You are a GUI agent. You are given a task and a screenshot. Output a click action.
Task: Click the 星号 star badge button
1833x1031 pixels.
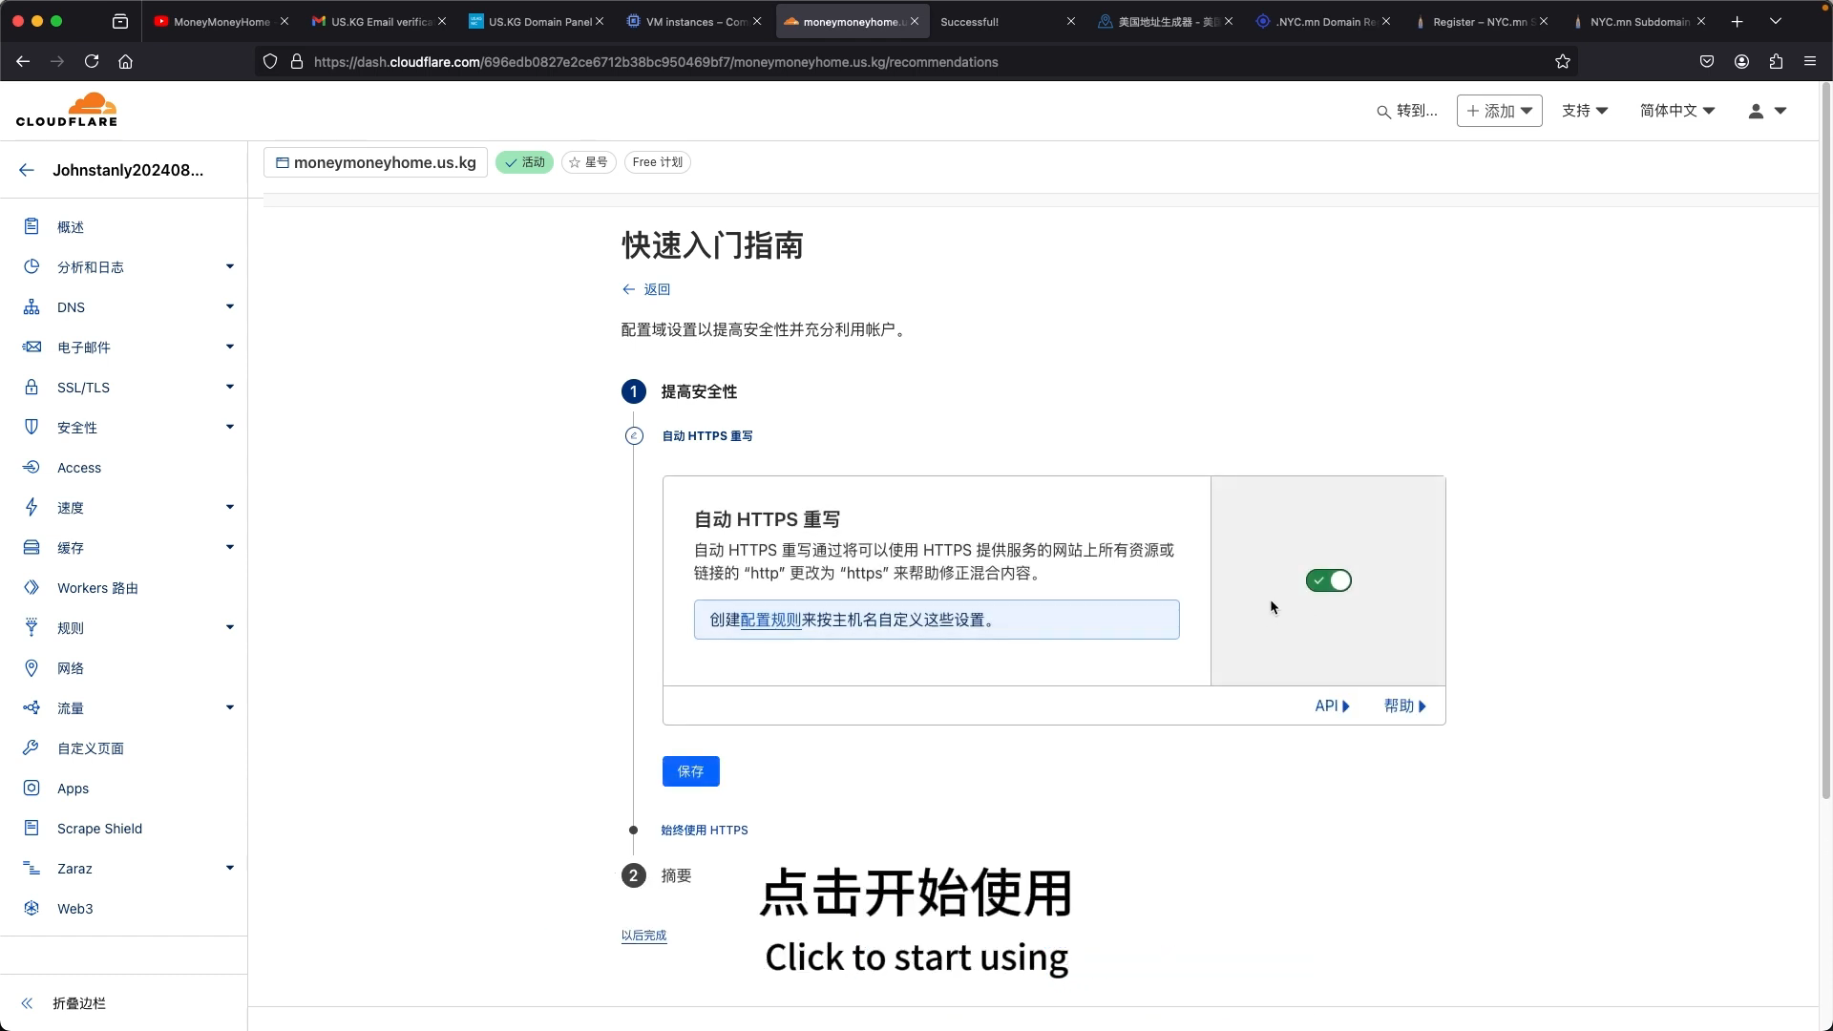589,162
